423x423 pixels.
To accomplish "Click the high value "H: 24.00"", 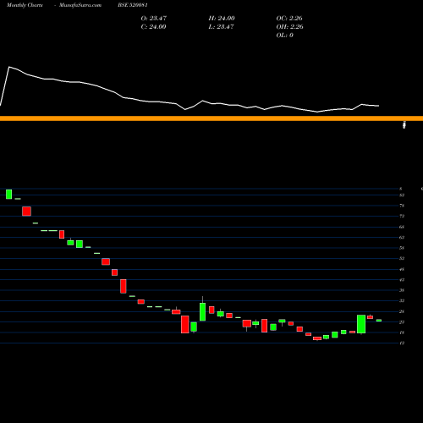I will [222, 19].
